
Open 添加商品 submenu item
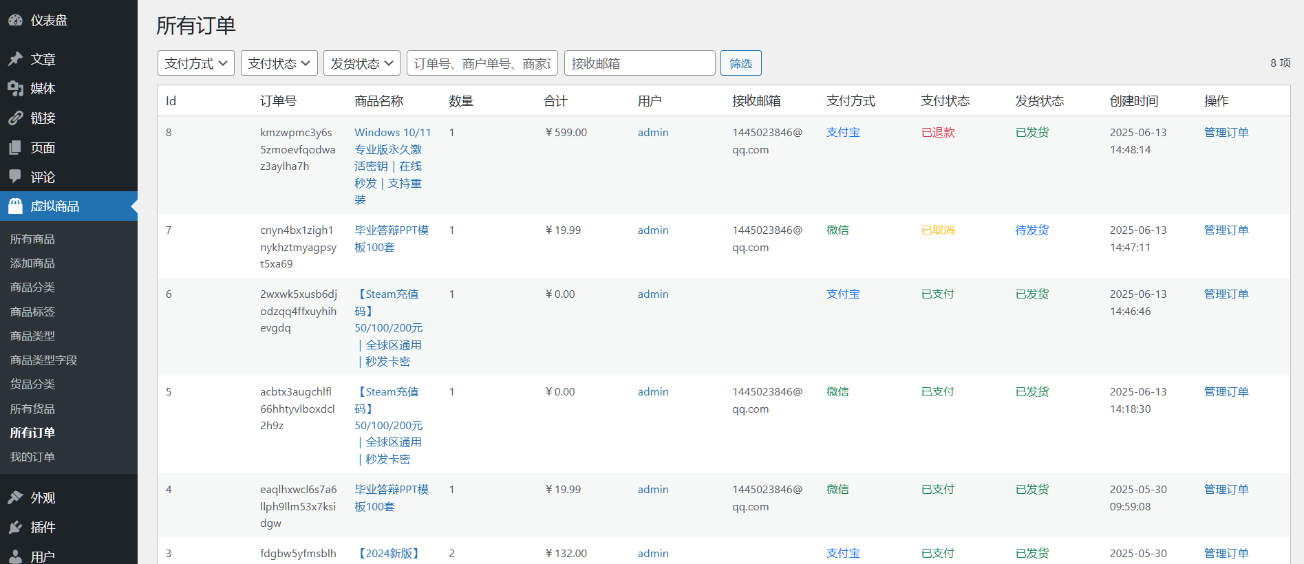click(x=32, y=263)
